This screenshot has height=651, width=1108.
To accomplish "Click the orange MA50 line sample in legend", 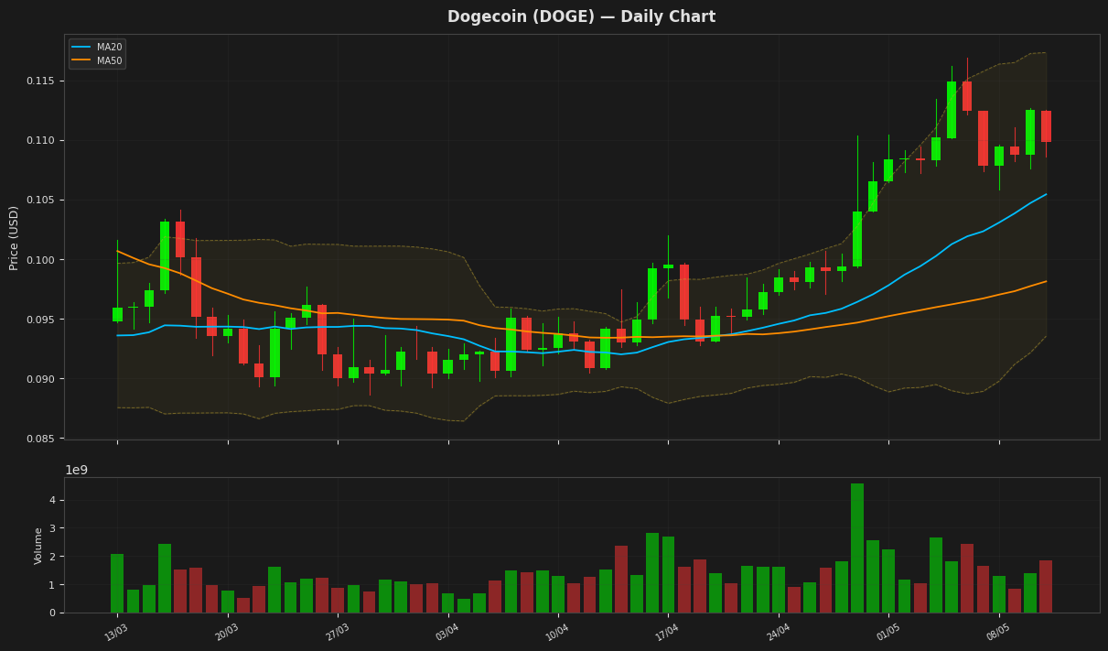I will click(82, 61).
